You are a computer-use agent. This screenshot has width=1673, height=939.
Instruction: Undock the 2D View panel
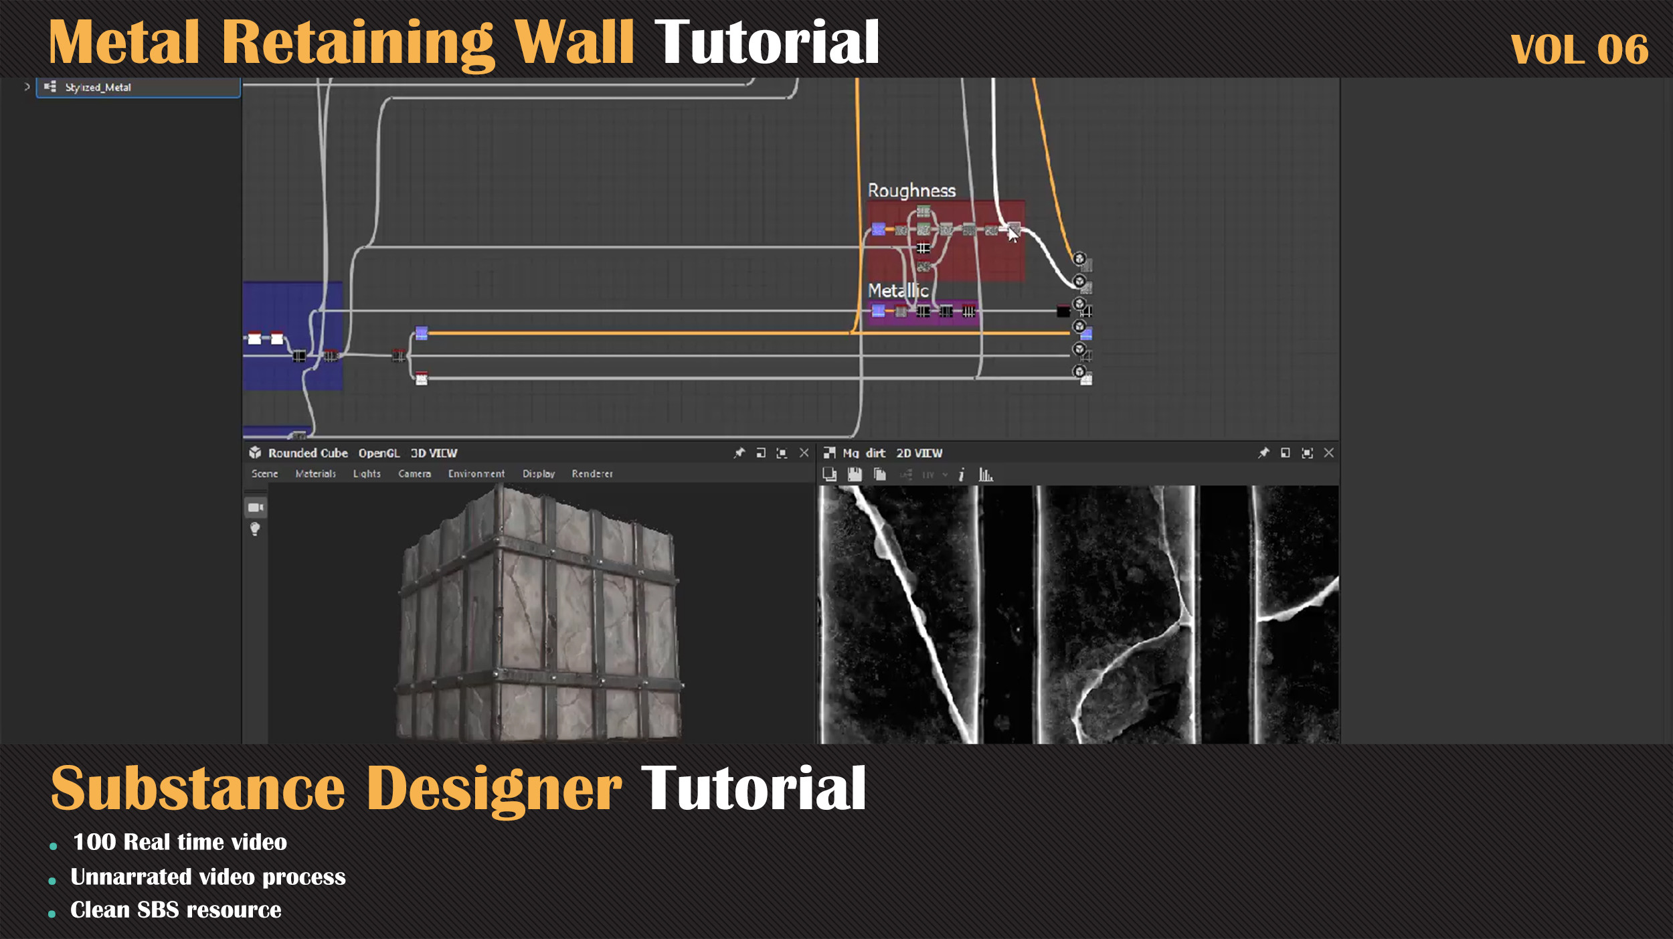pyautogui.click(x=1286, y=453)
